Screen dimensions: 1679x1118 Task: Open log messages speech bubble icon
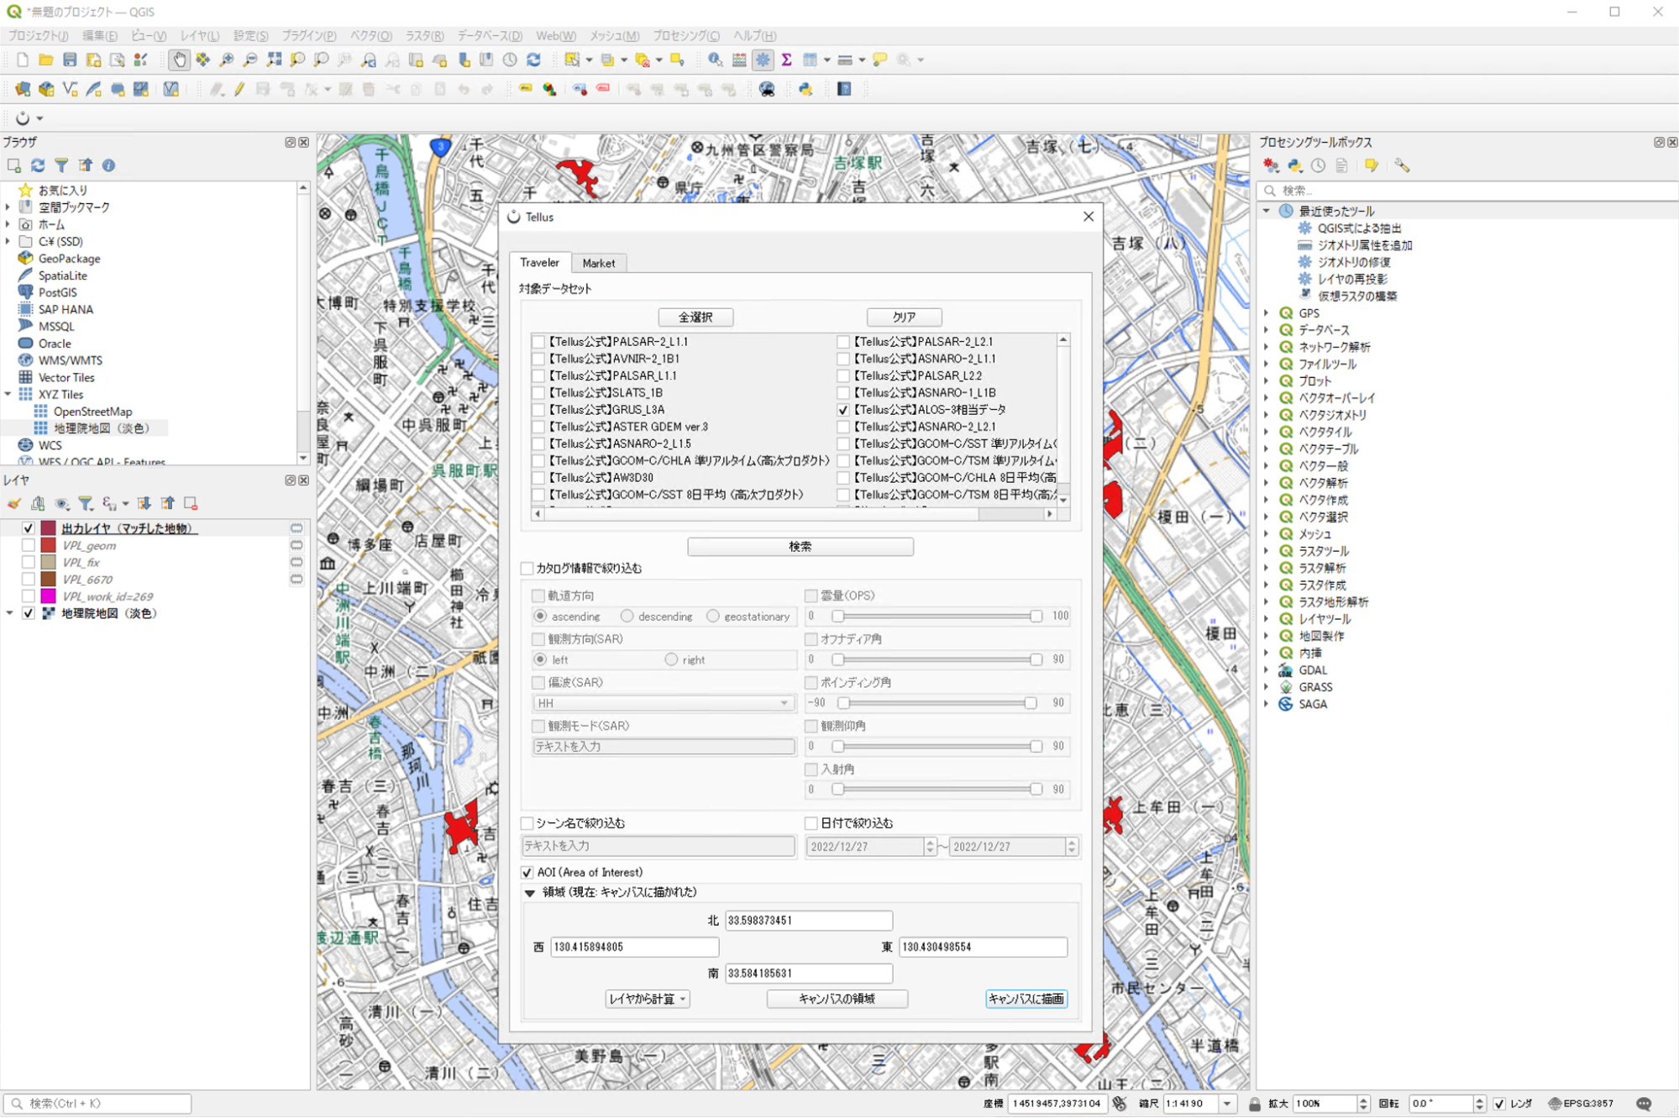pyautogui.click(x=1644, y=1104)
